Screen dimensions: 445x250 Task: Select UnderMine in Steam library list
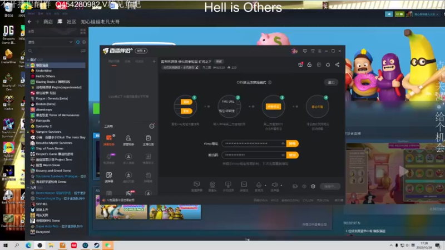point(44,71)
